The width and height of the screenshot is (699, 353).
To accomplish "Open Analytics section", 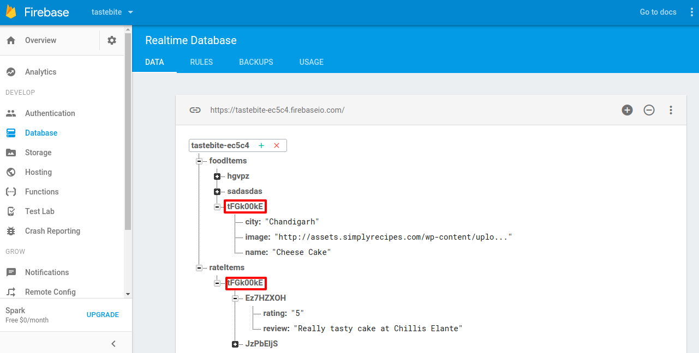I will [40, 72].
